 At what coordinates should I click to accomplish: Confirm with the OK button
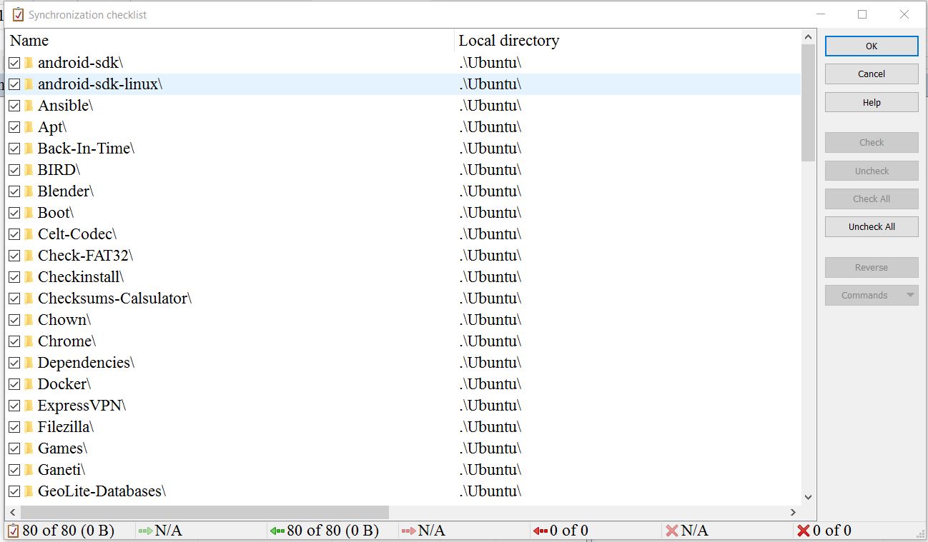coord(871,46)
